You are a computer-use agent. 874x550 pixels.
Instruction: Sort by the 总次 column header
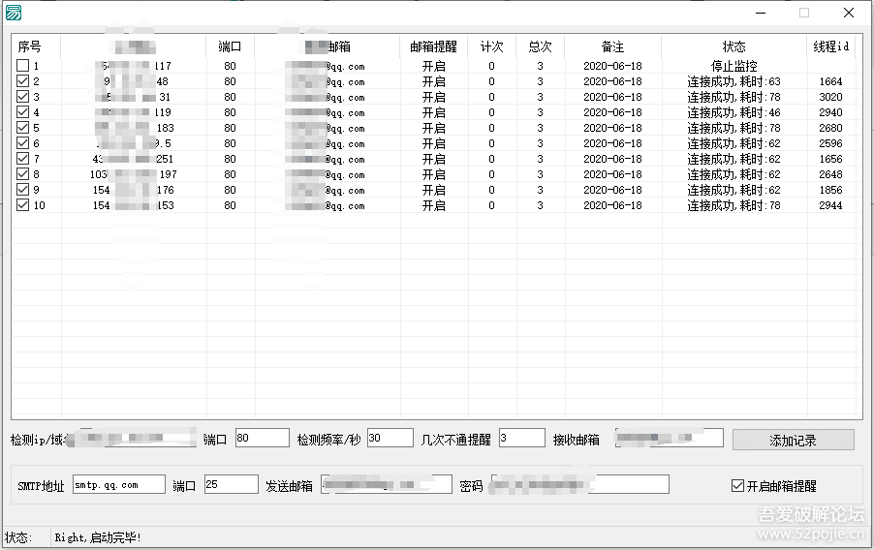[x=540, y=46]
